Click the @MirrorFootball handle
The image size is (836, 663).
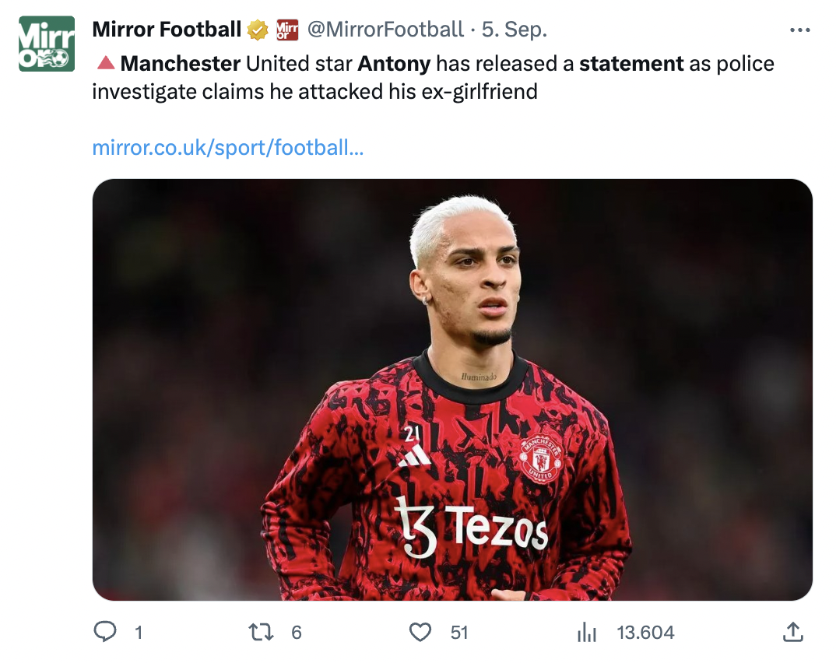point(385,30)
